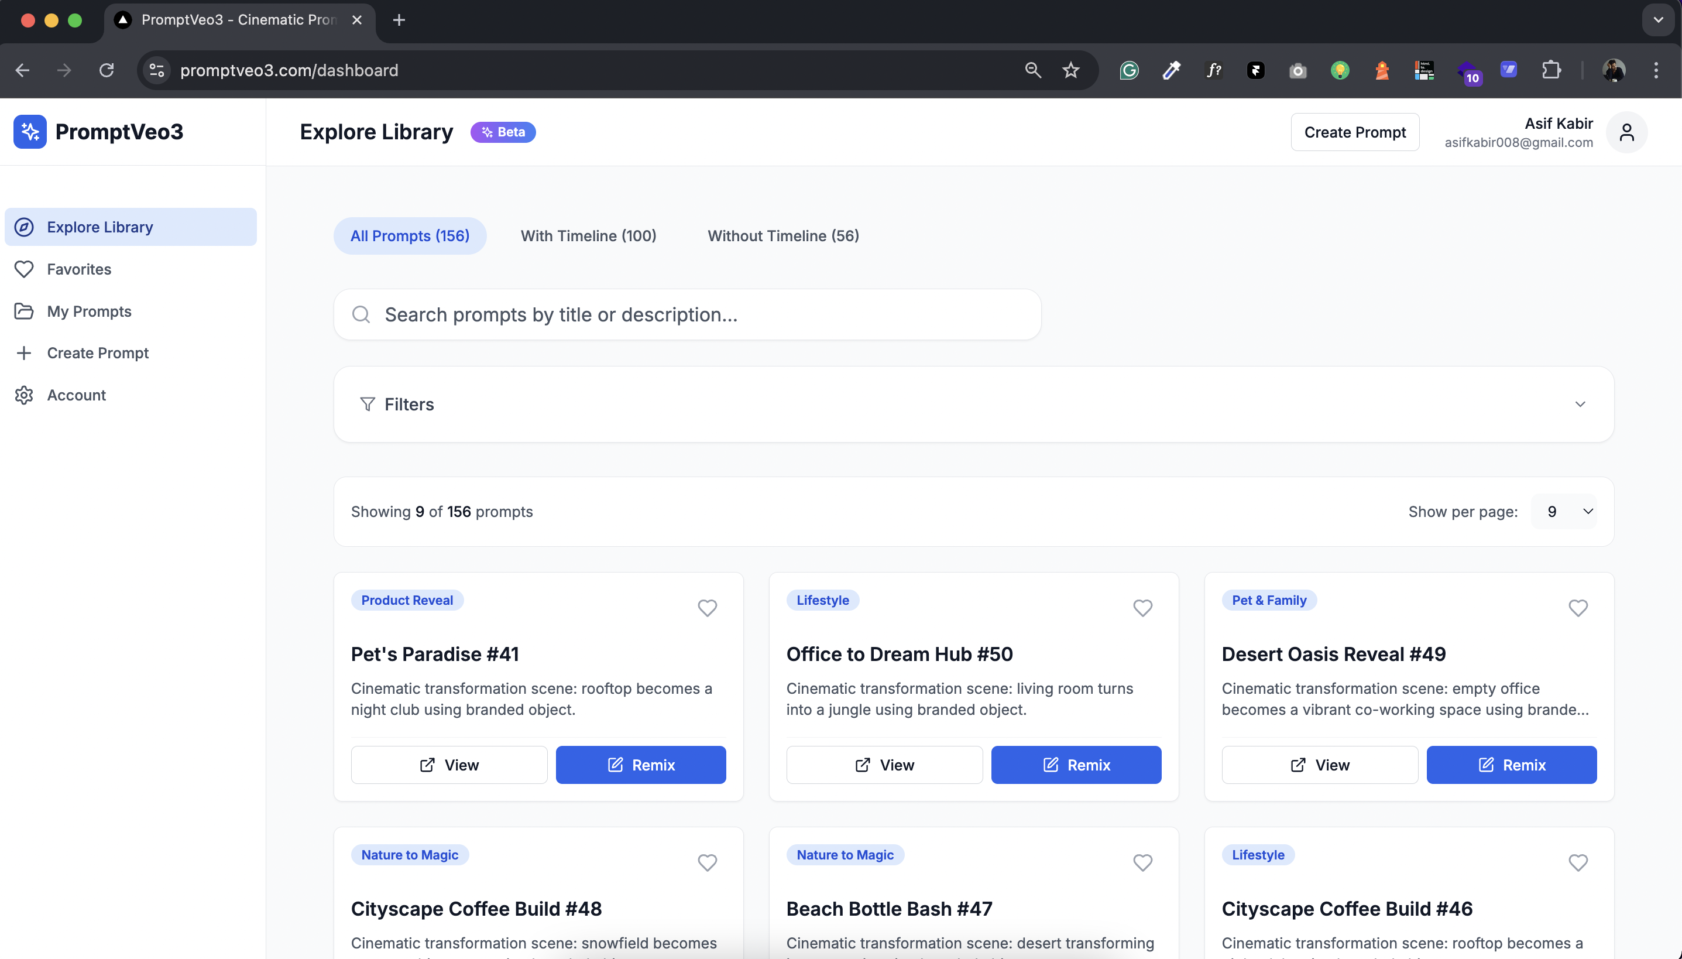The width and height of the screenshot is (1682, 959).
Task: Open the html.to.design extension icon
Action: [x=1424, y=70]
